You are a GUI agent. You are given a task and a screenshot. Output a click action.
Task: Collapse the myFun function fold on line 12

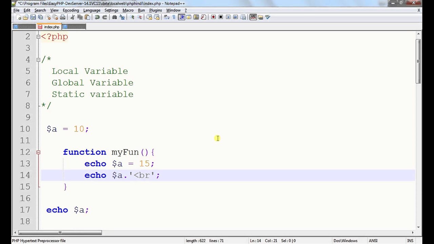click(38, 152)
